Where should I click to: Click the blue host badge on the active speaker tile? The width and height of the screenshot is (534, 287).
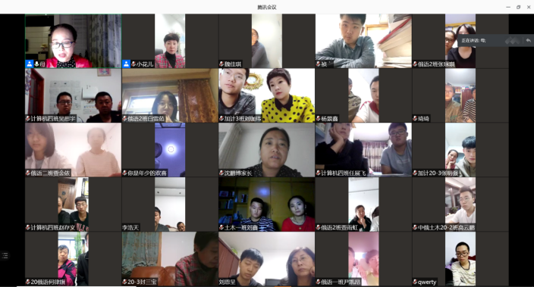click(x=30, y=64)
